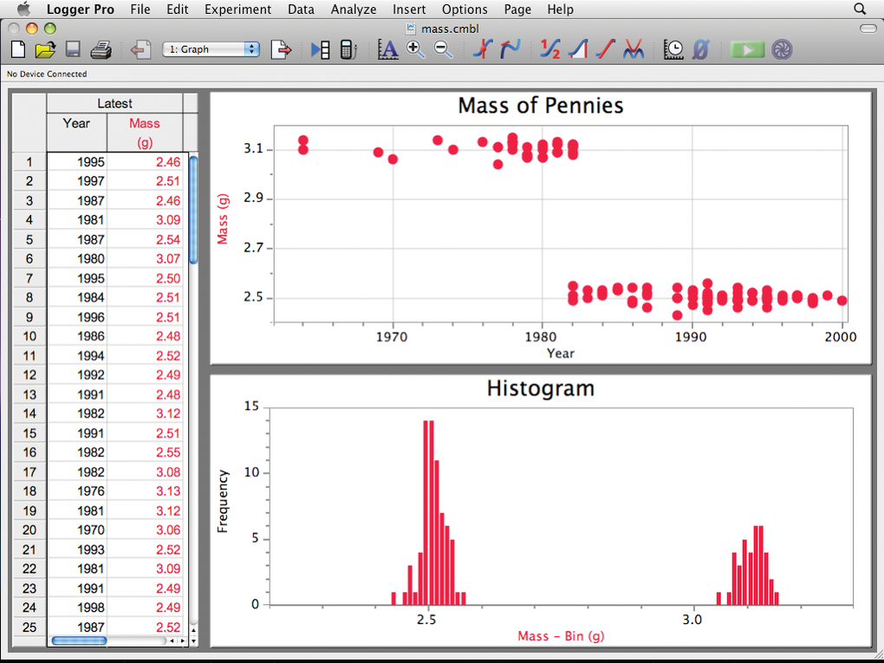The height and width of the screenshot is (663, 884).
Task: Open the Insert menu
Action: (x=409, y=10)
